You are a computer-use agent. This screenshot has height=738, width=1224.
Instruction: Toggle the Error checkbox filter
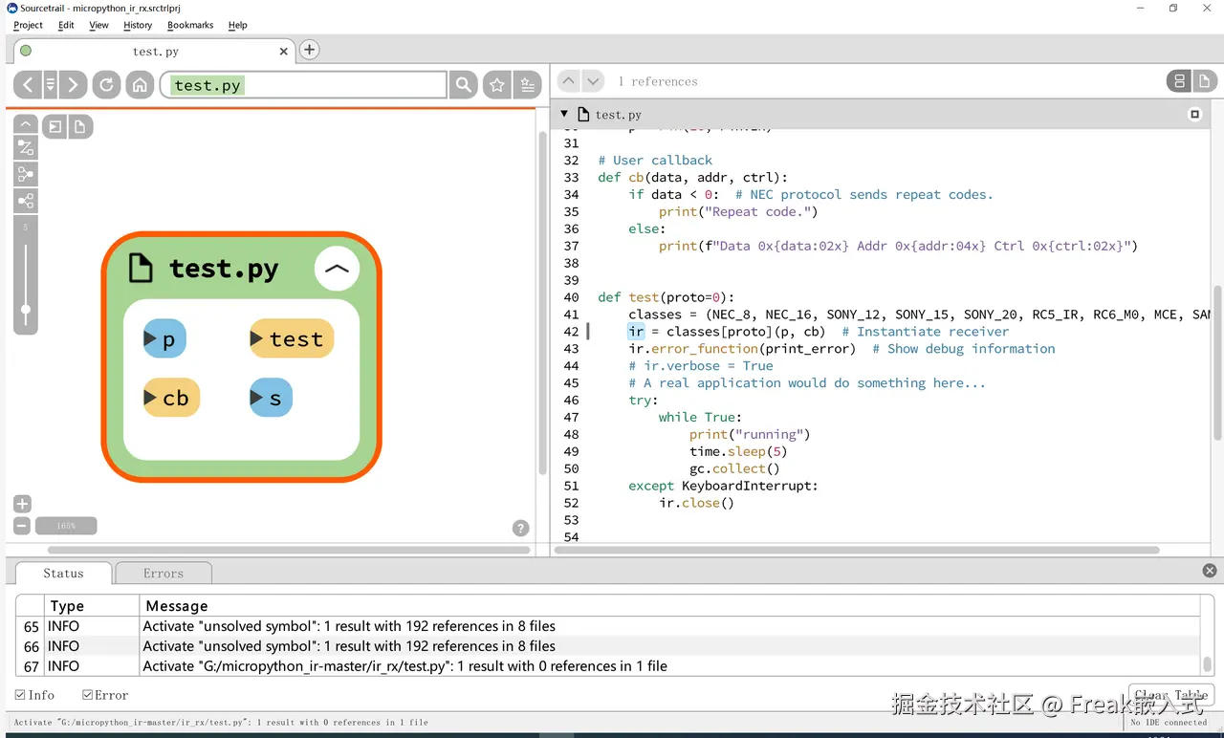point(87,695)
